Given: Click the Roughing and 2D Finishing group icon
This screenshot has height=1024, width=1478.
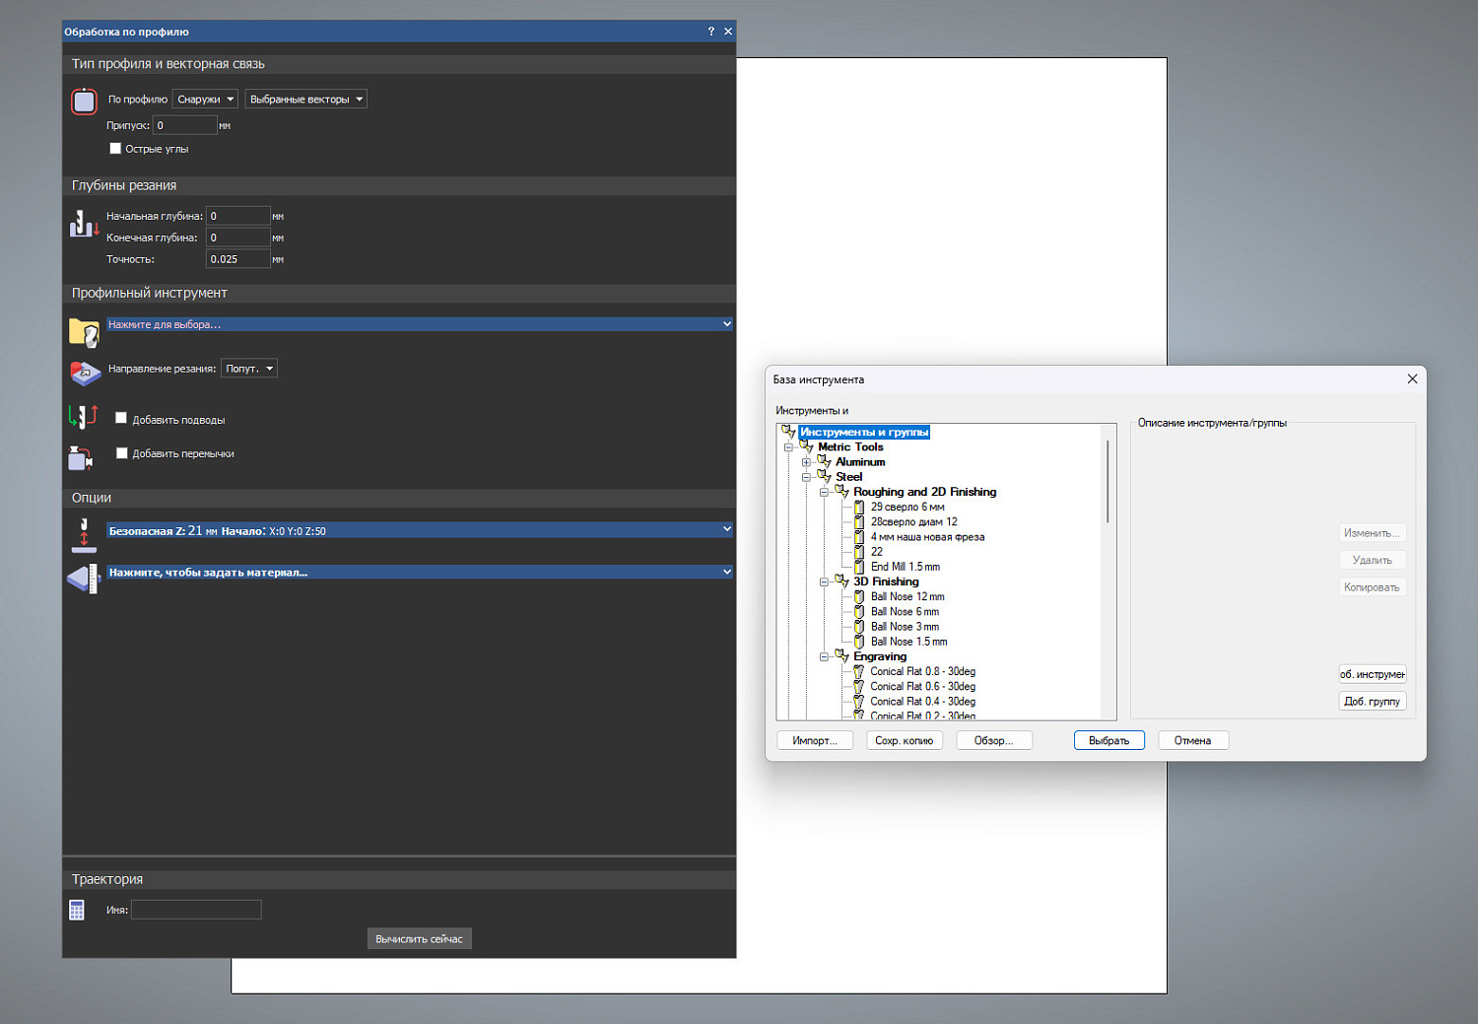Looking at the screenshot, I should [x=842, y=492].
